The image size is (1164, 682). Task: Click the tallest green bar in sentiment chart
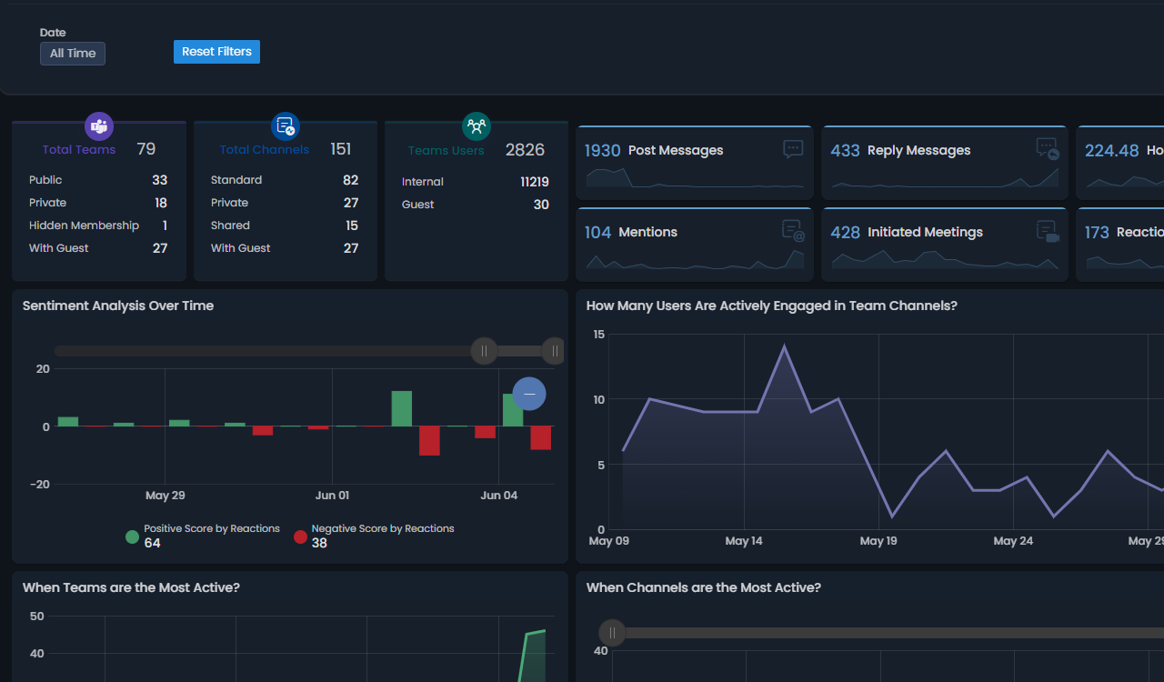coord(401,408)
